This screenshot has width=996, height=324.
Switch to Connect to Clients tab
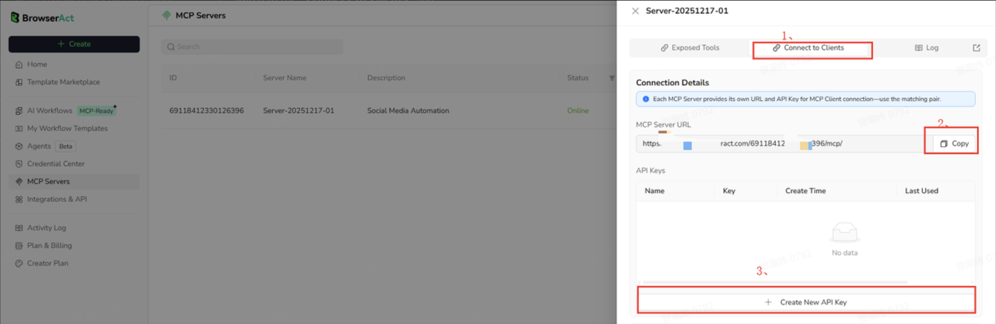tap(808, 48)
